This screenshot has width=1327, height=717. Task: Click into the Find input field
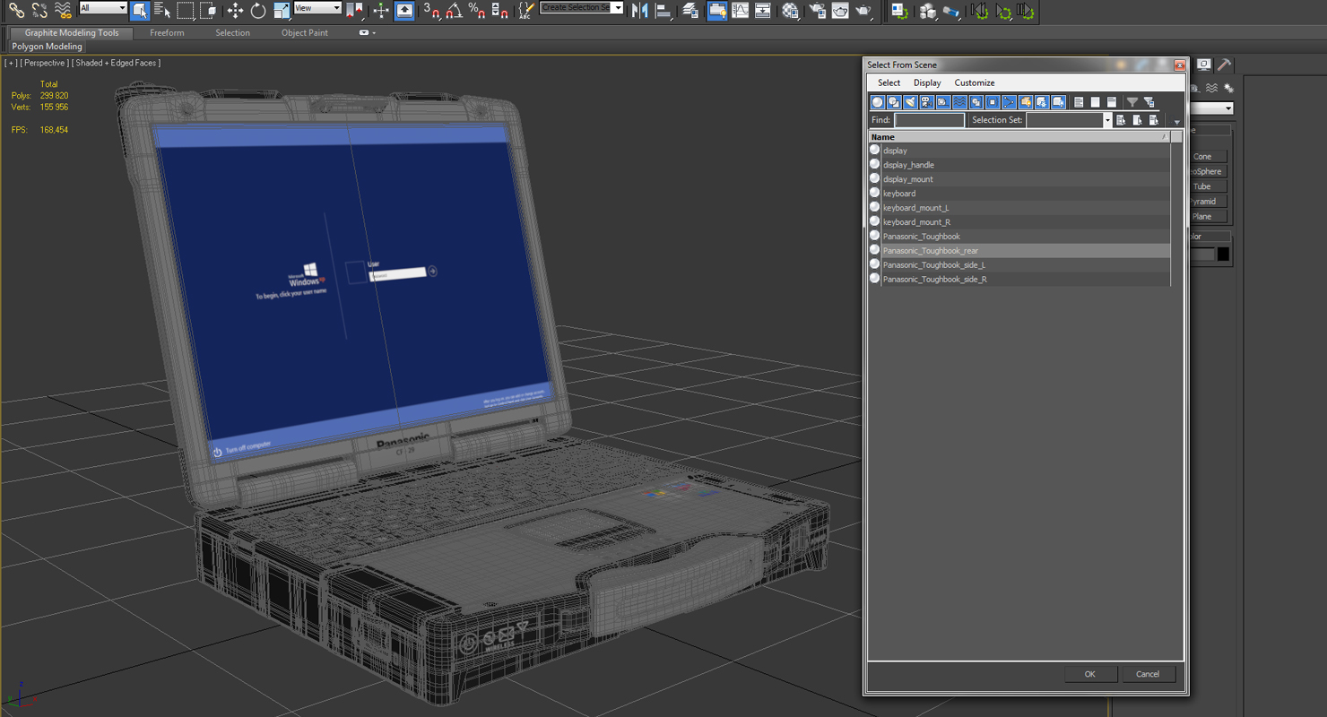[x=929, y=120]
